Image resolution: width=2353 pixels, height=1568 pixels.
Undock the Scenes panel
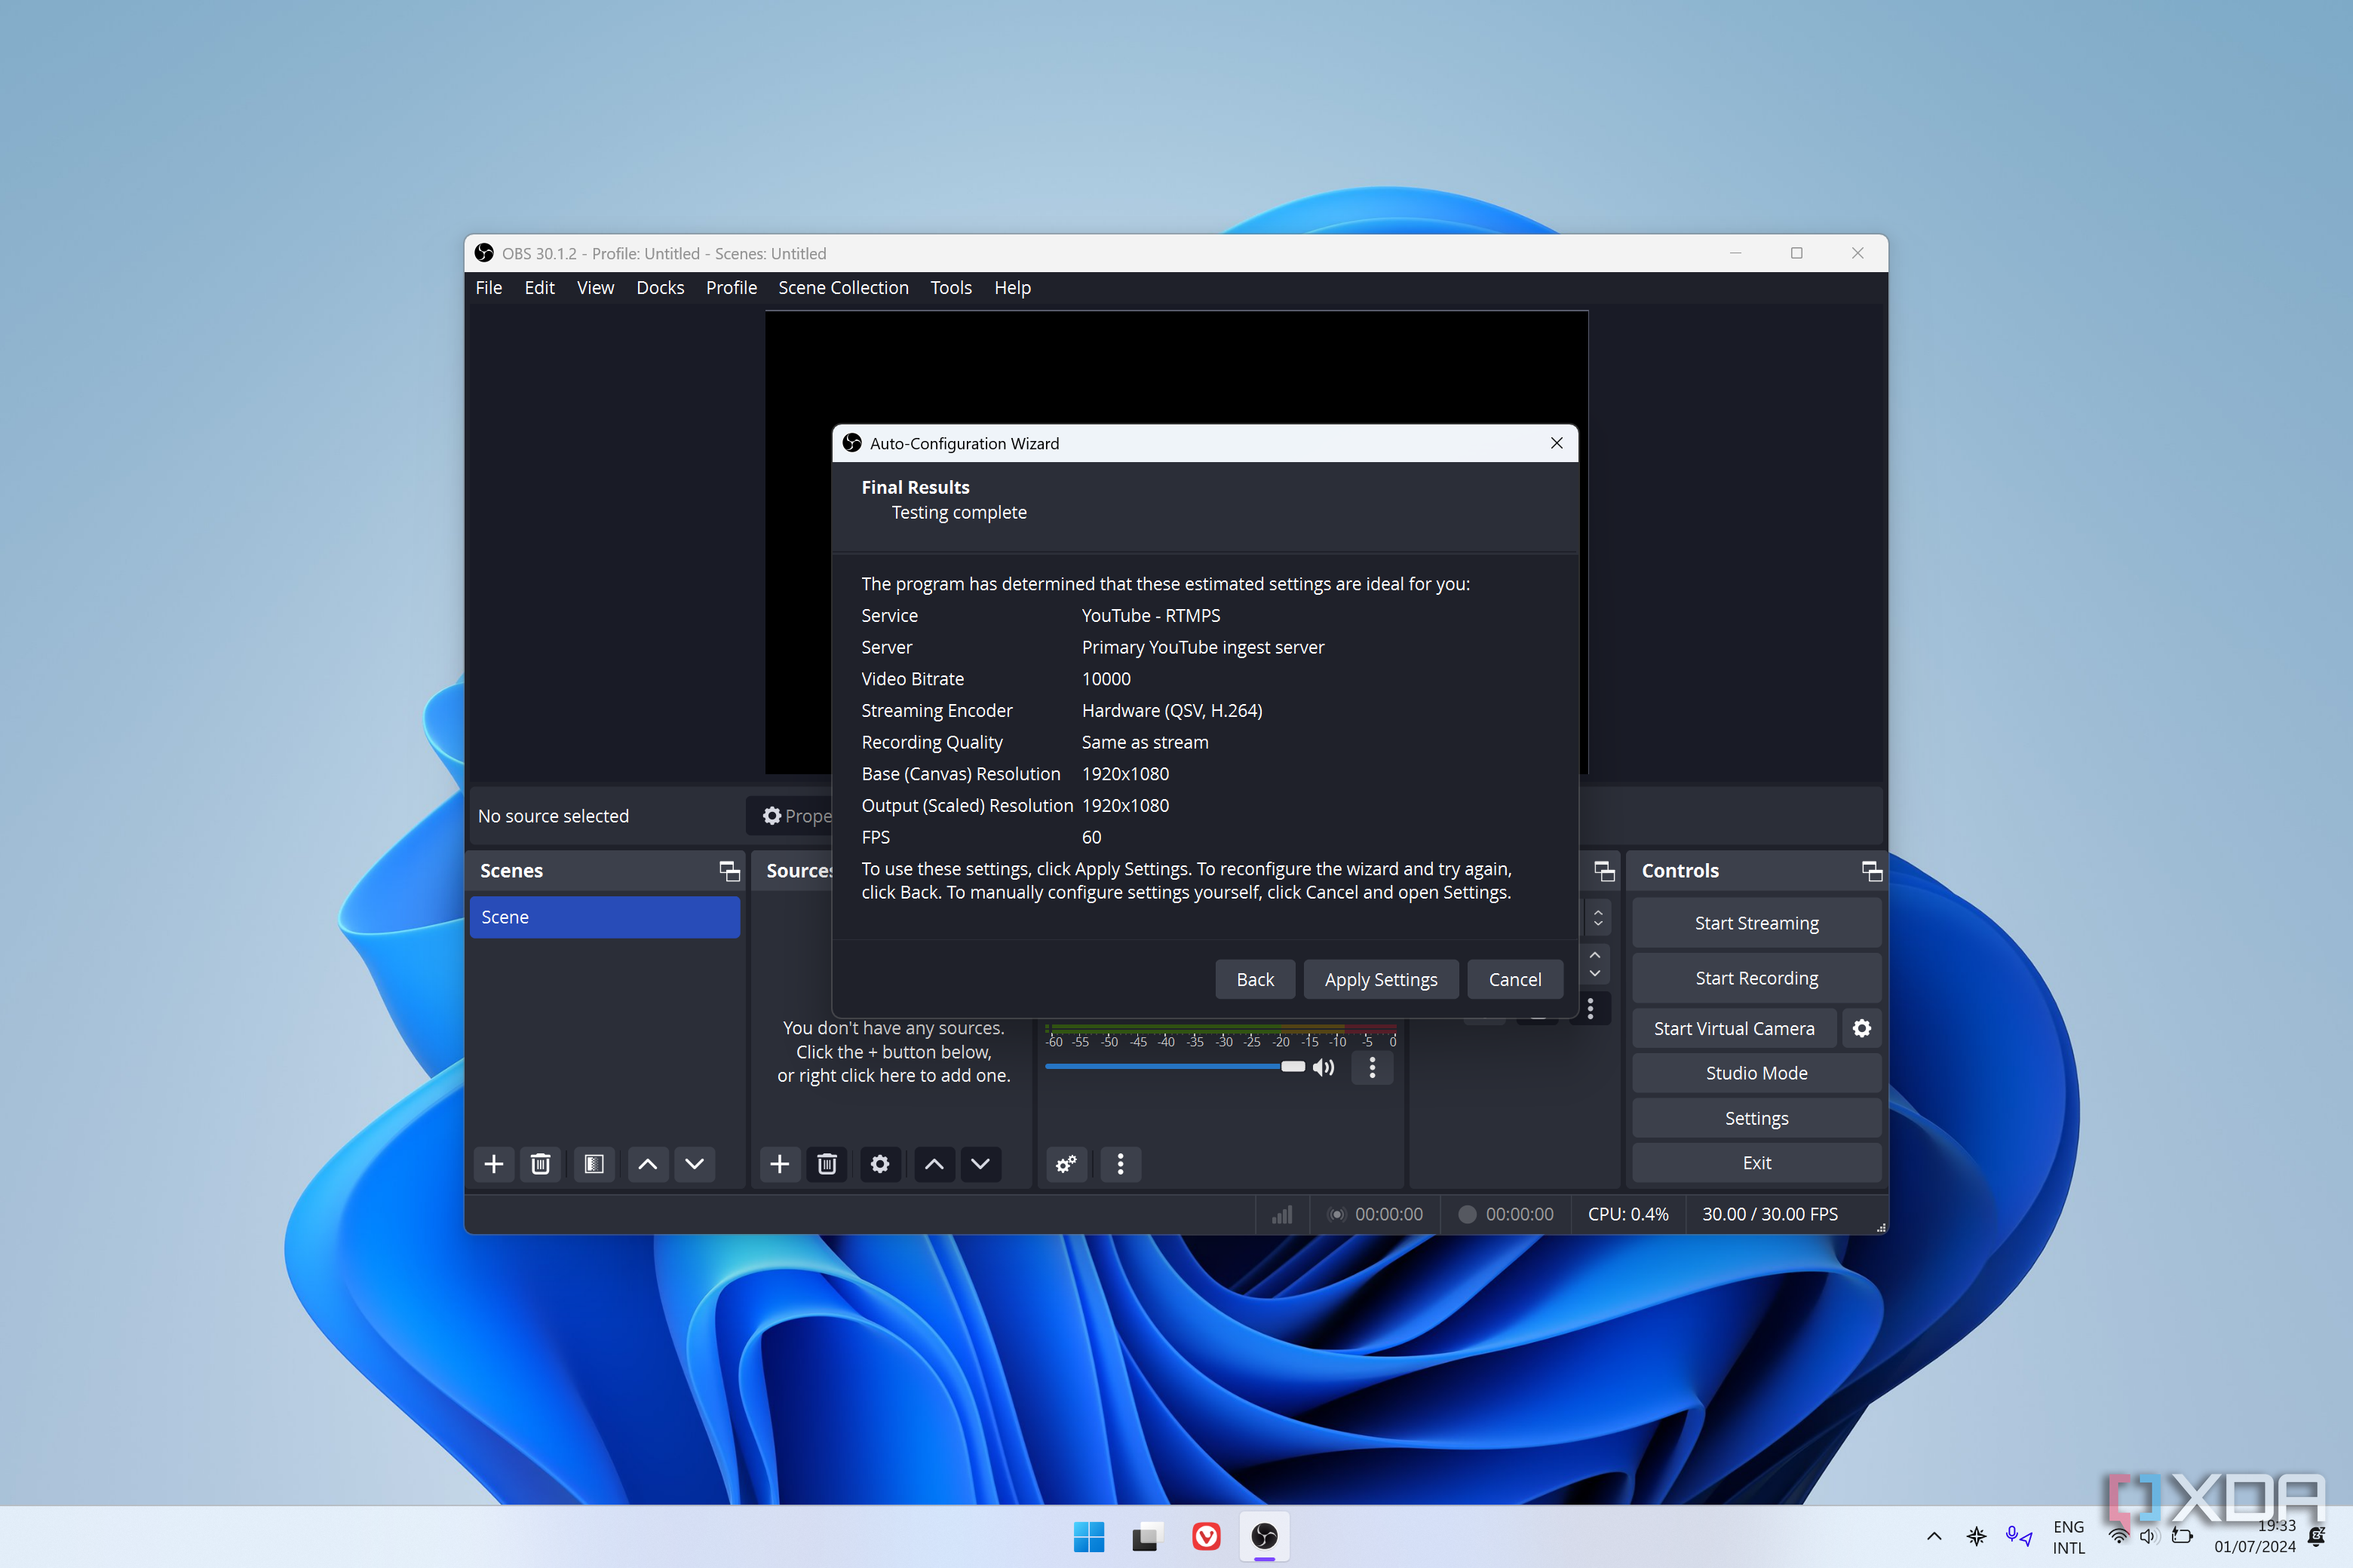point(729,871)
